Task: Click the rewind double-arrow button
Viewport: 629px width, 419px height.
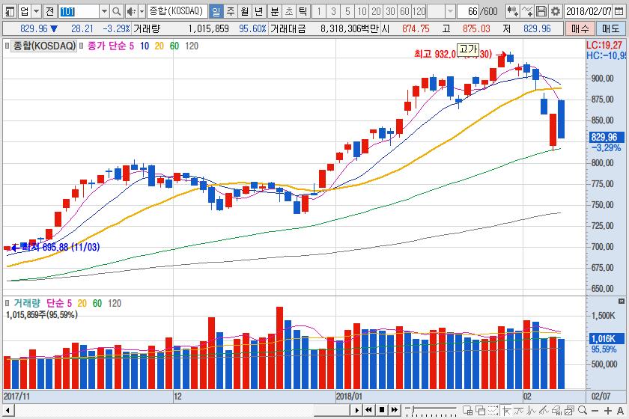Action: [368, 410]
